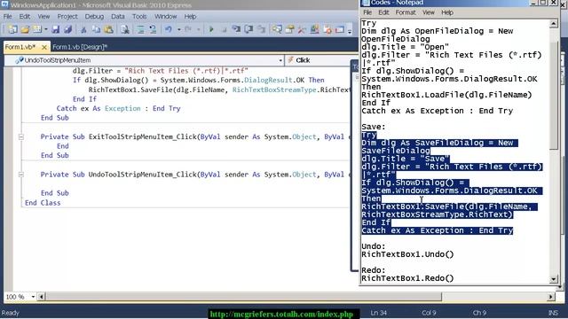Open the Data menu
568x319 pixels.
[x=118, y=17]
